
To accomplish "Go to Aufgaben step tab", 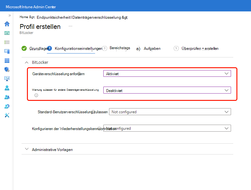I will pyautogui.click(x=148, y=49).
